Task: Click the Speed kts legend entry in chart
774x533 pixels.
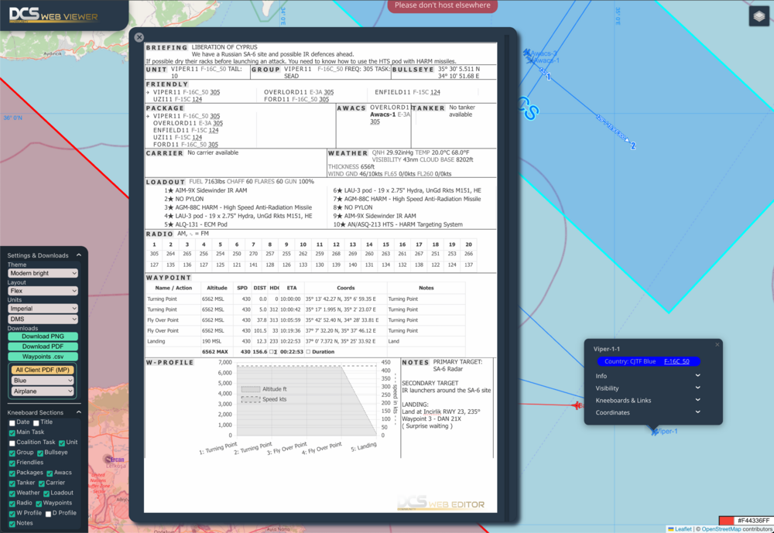Action: click(264, 399)
